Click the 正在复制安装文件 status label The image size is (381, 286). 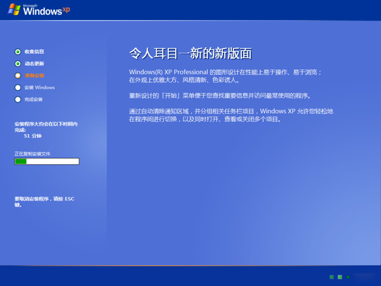[x=33, y=154]
